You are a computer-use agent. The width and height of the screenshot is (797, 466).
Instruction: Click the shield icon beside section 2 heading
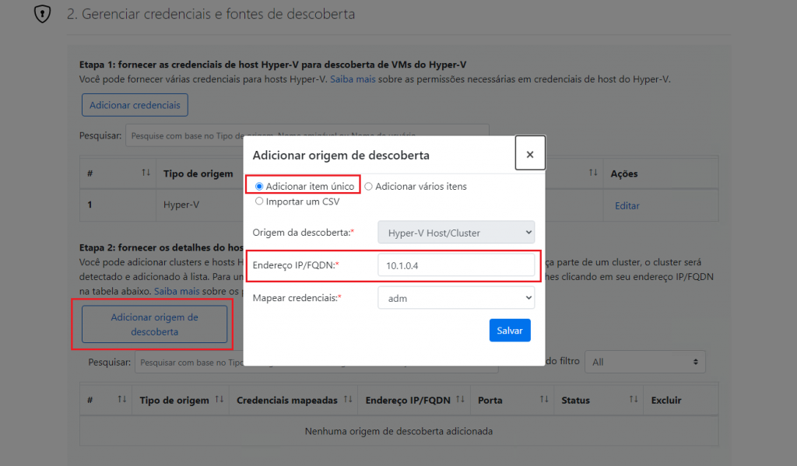point(42,15)
